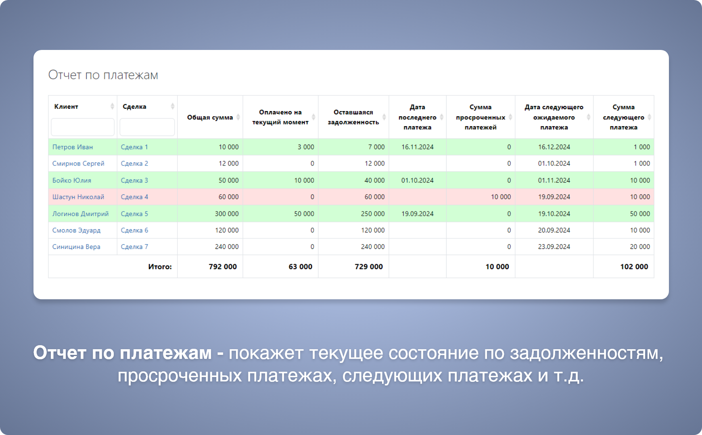Sort by Дата последнего платежа icon

click(441, 117)
